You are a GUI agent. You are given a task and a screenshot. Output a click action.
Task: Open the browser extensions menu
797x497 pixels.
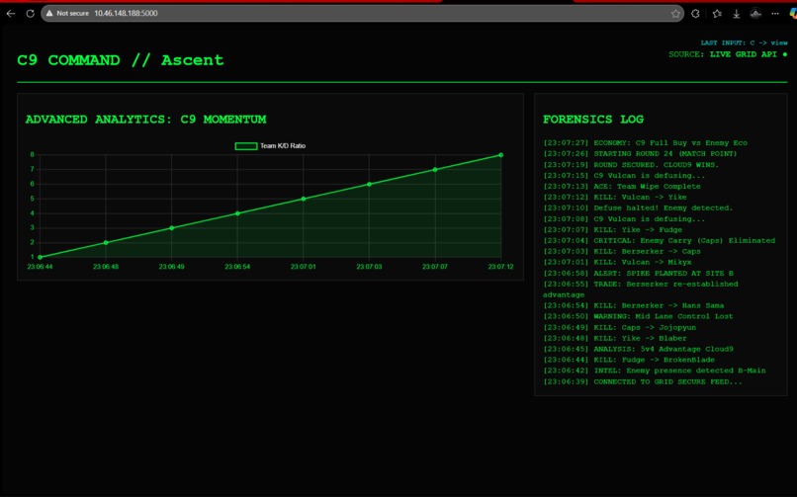pos(695,14)
